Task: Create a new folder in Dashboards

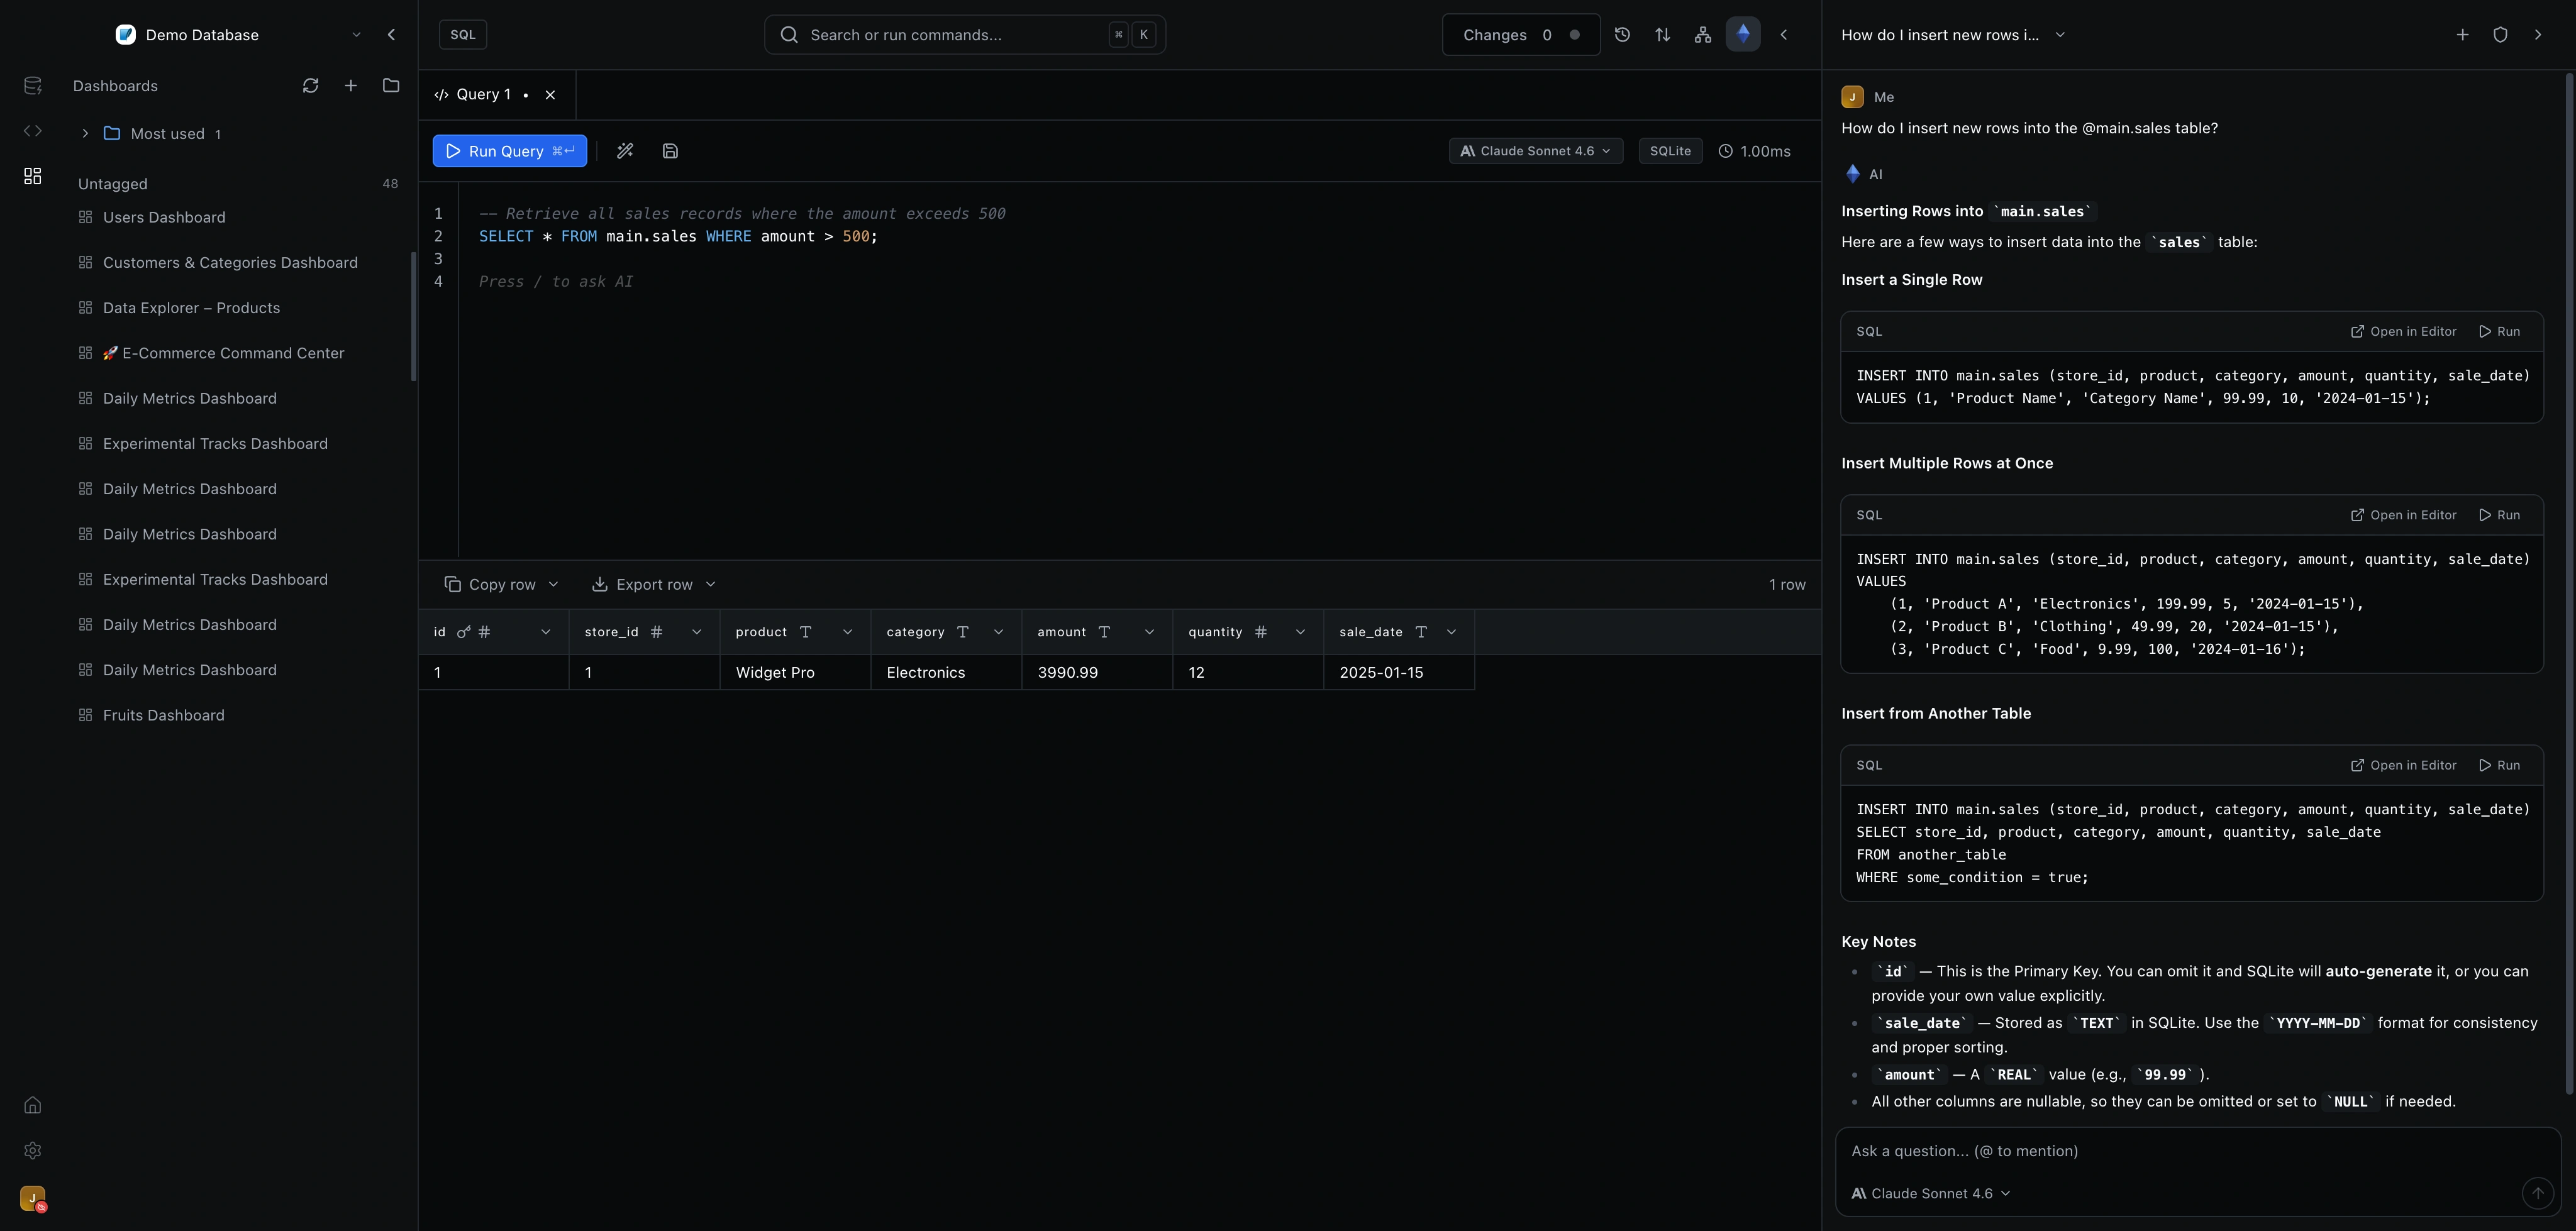Action: coord(391,86)
